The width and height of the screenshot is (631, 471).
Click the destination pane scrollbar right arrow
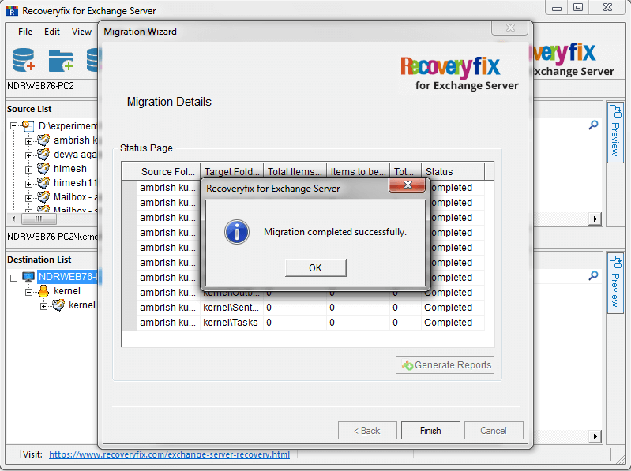(595, 436)
